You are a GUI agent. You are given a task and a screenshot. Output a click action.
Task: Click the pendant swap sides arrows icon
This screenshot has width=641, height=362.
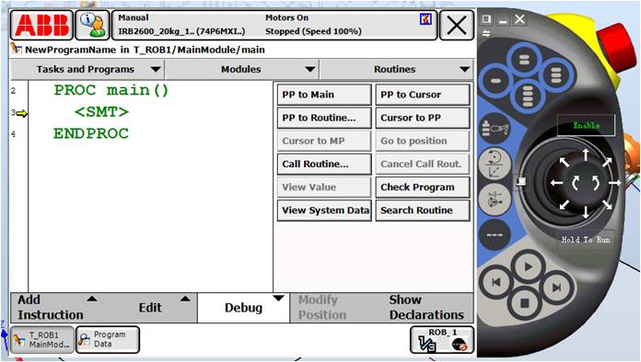pyautogui.click(x=486, y=33)
